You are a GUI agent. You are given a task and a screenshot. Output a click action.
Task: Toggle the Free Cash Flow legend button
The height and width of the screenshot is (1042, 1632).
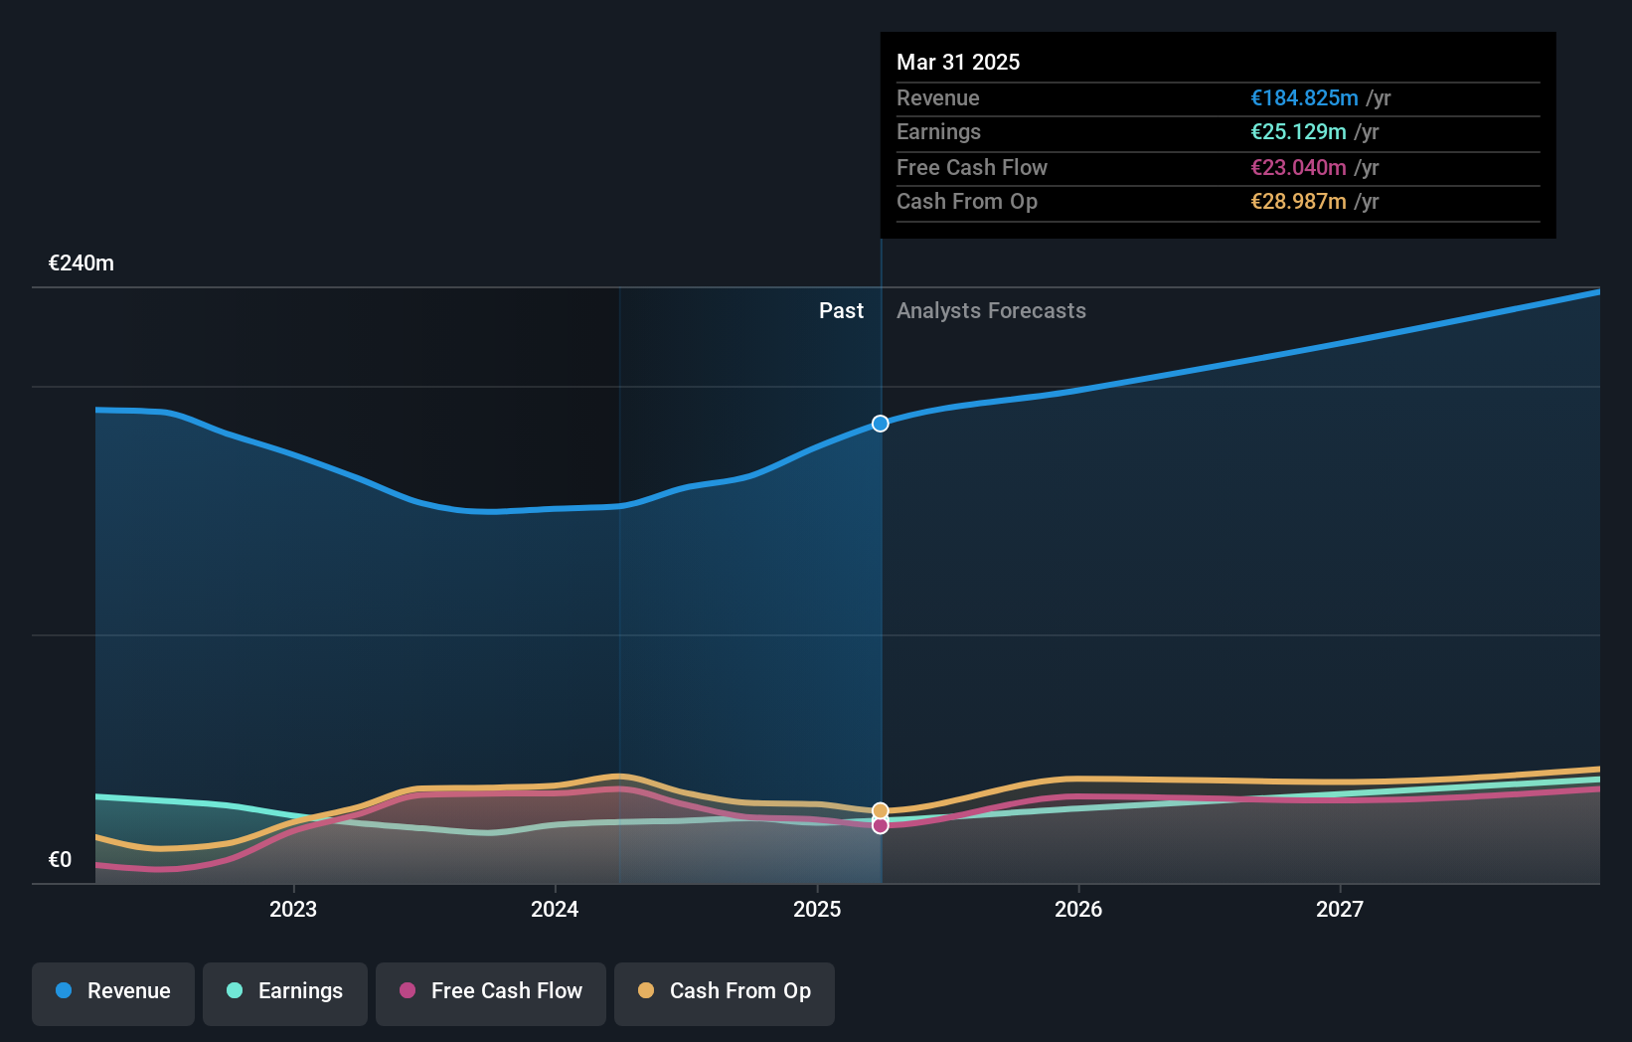tap(491, 993)
